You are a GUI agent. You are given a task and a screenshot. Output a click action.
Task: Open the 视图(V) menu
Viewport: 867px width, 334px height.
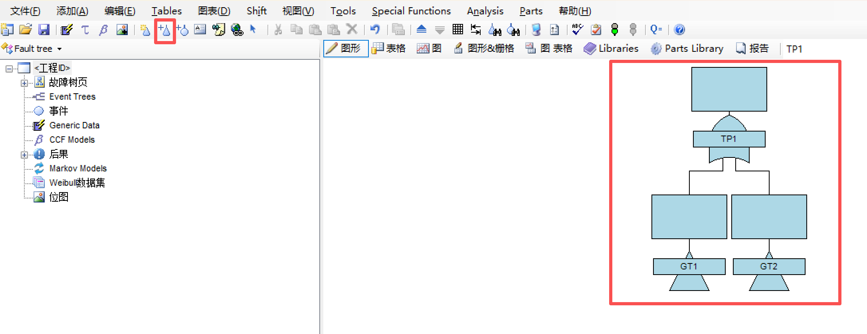tap(298, 11)
